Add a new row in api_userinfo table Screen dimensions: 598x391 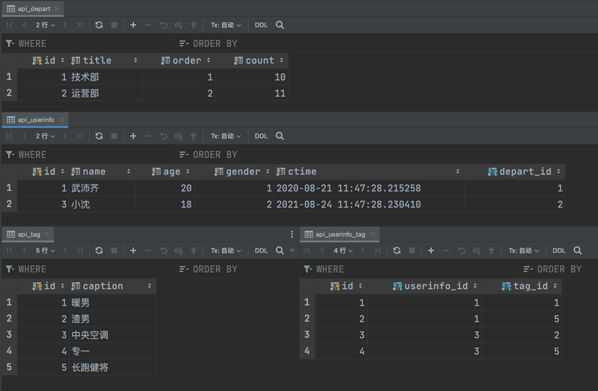click(133, 136)
